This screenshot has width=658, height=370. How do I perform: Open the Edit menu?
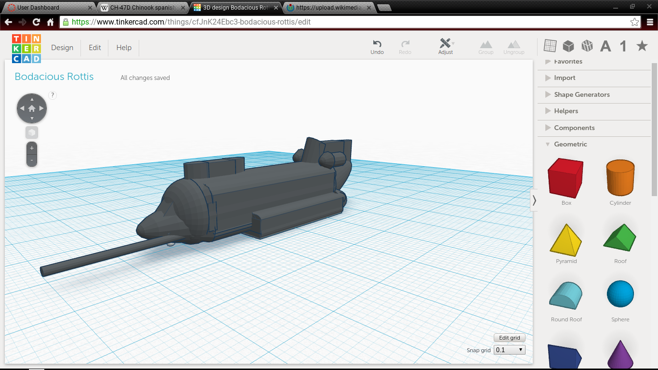pos(95,48)
